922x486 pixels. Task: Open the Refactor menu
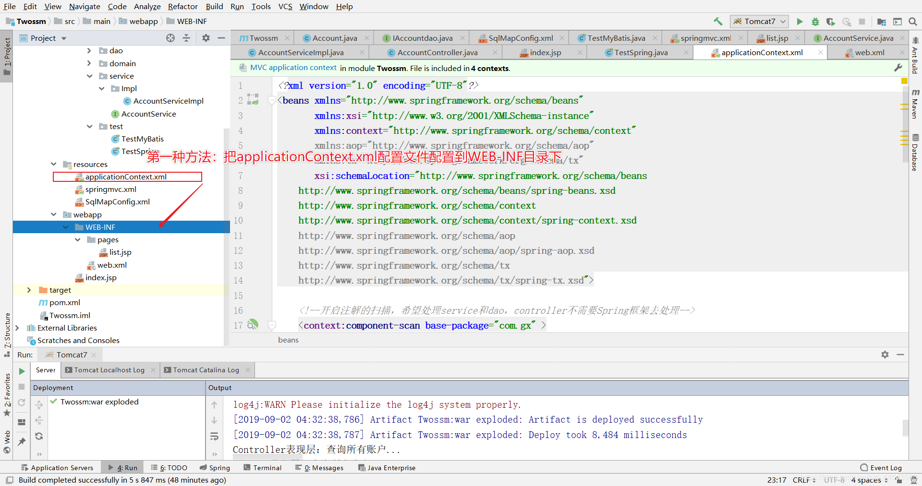coord(182,6)
